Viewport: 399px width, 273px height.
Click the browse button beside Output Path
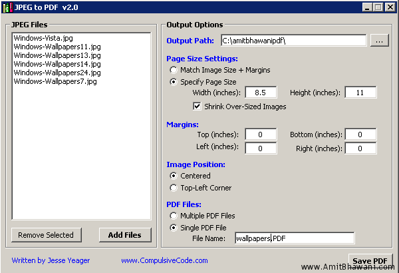click(379, 41)
